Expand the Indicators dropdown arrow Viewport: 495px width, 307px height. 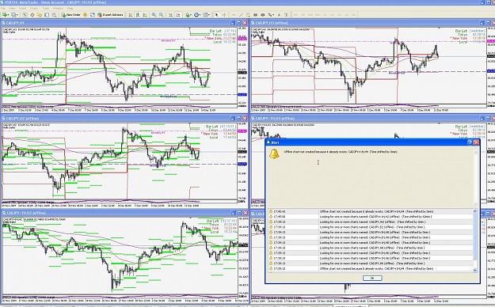pos(191,15)
